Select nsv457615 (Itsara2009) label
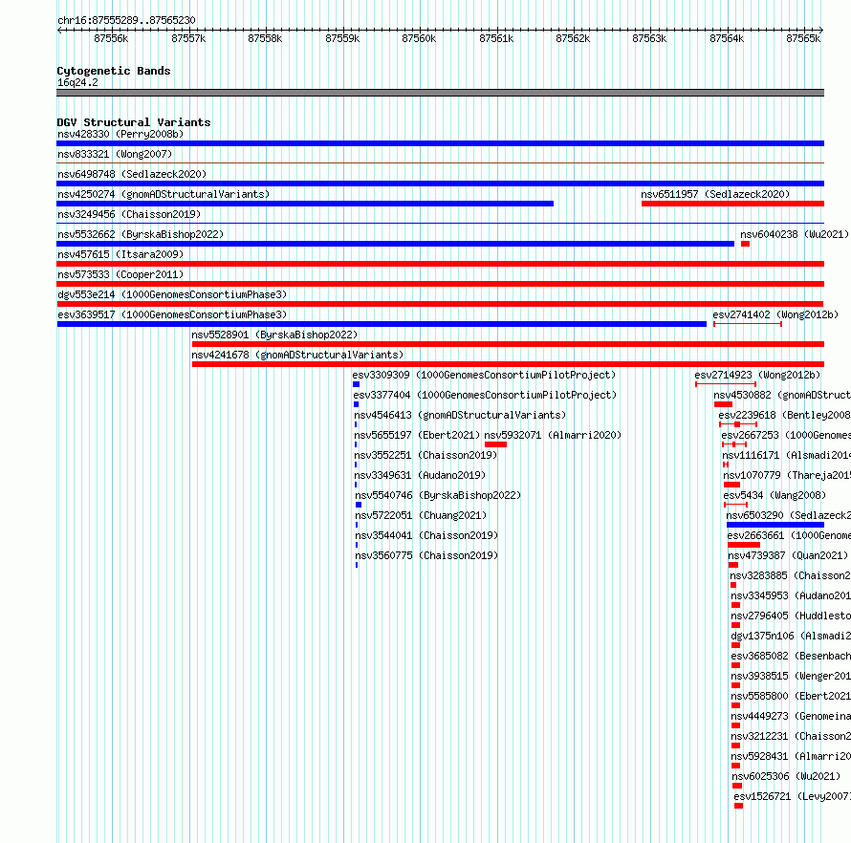This screenshot has height=843, width=851. [x=120, y=254]
